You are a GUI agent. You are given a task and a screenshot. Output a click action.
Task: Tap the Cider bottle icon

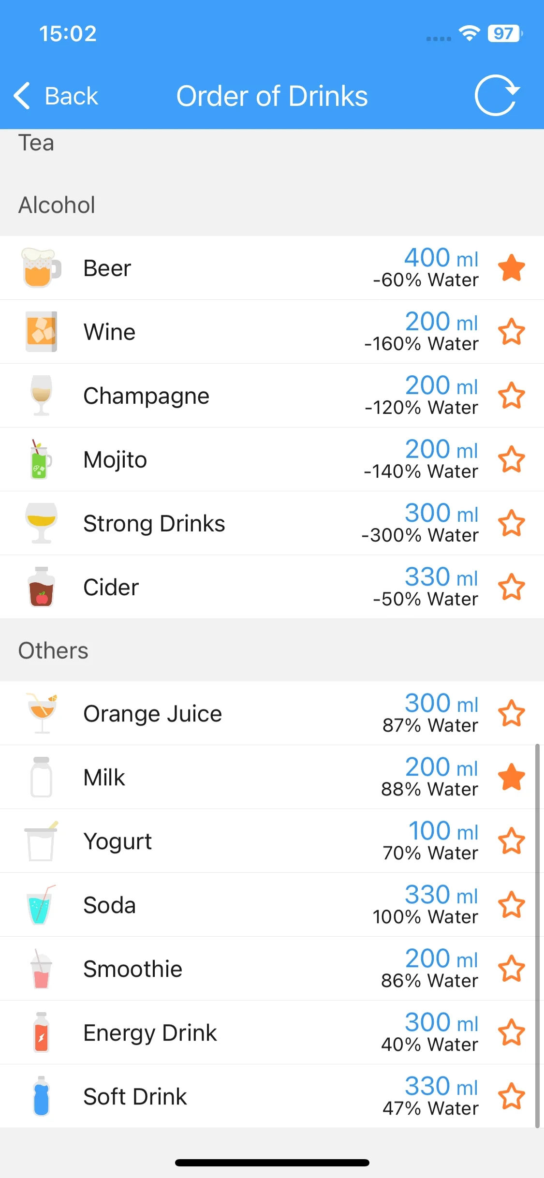(x=42, y=587)
